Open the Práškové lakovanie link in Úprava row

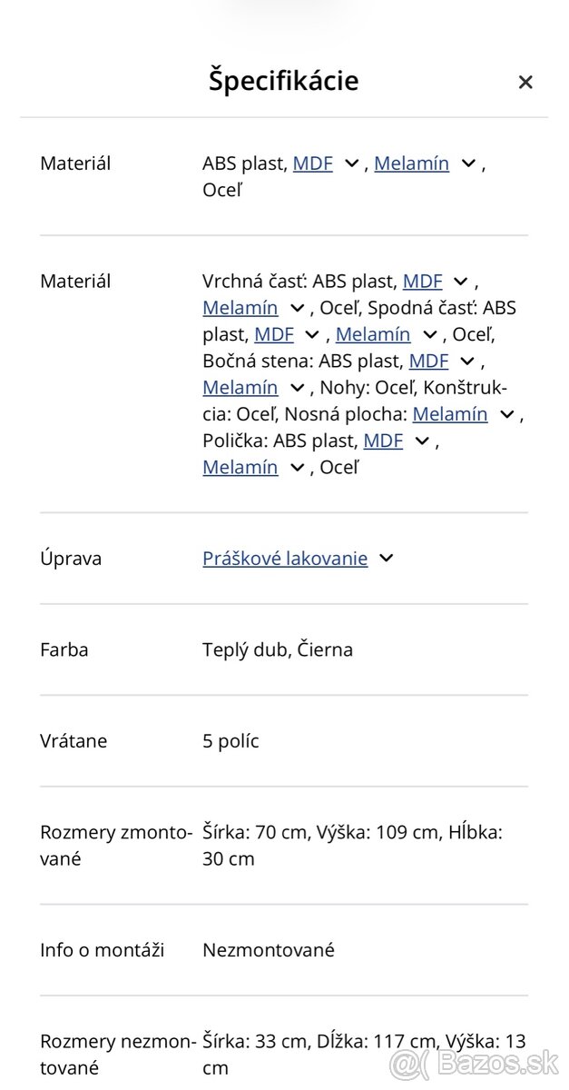284,558
